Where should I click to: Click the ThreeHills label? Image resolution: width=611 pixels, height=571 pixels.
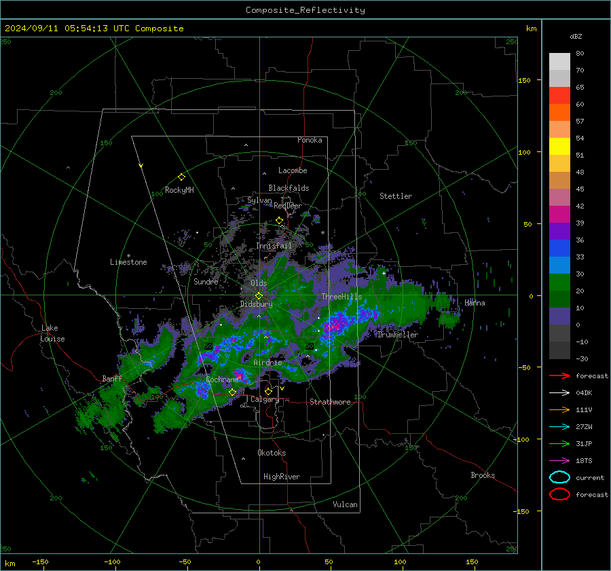point(341,297)
